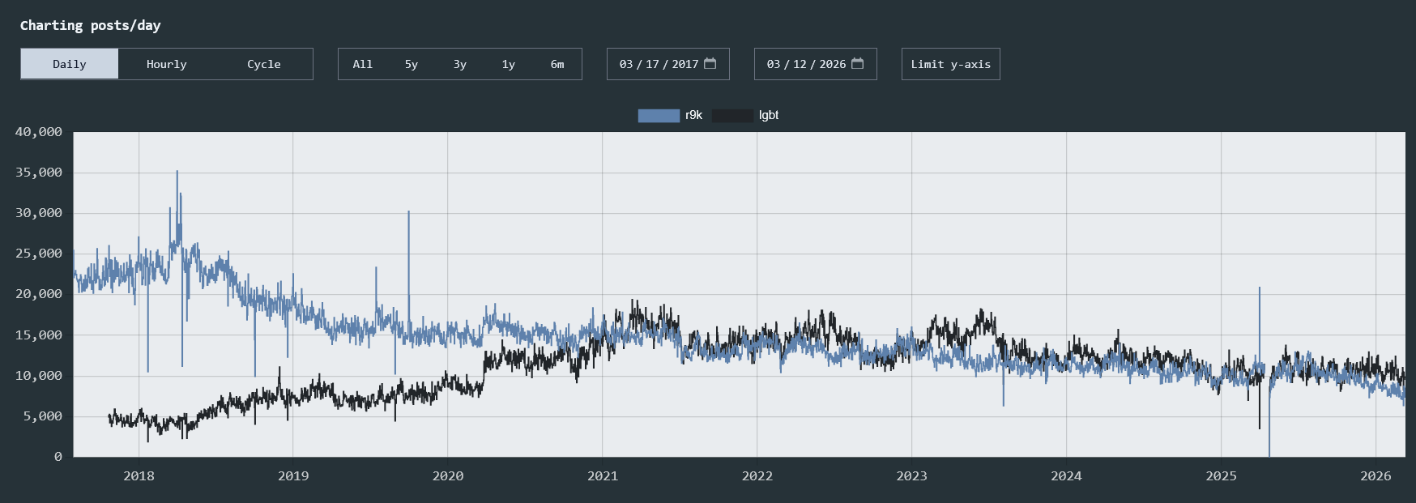Viewport: 1416px width, 503px height.
Task: Click the lgbt black legend swatch
Action: point(732,116)
